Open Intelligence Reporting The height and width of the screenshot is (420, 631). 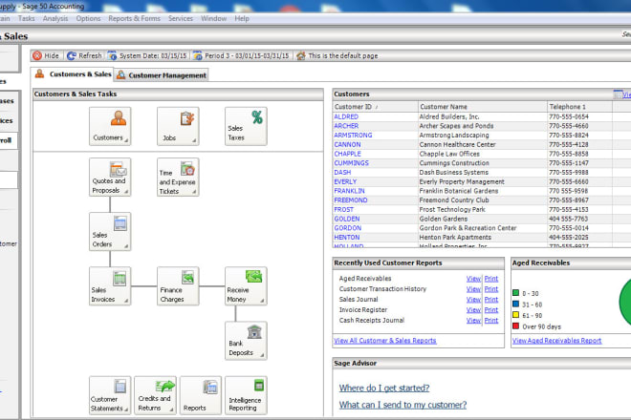tap(246, 395)
